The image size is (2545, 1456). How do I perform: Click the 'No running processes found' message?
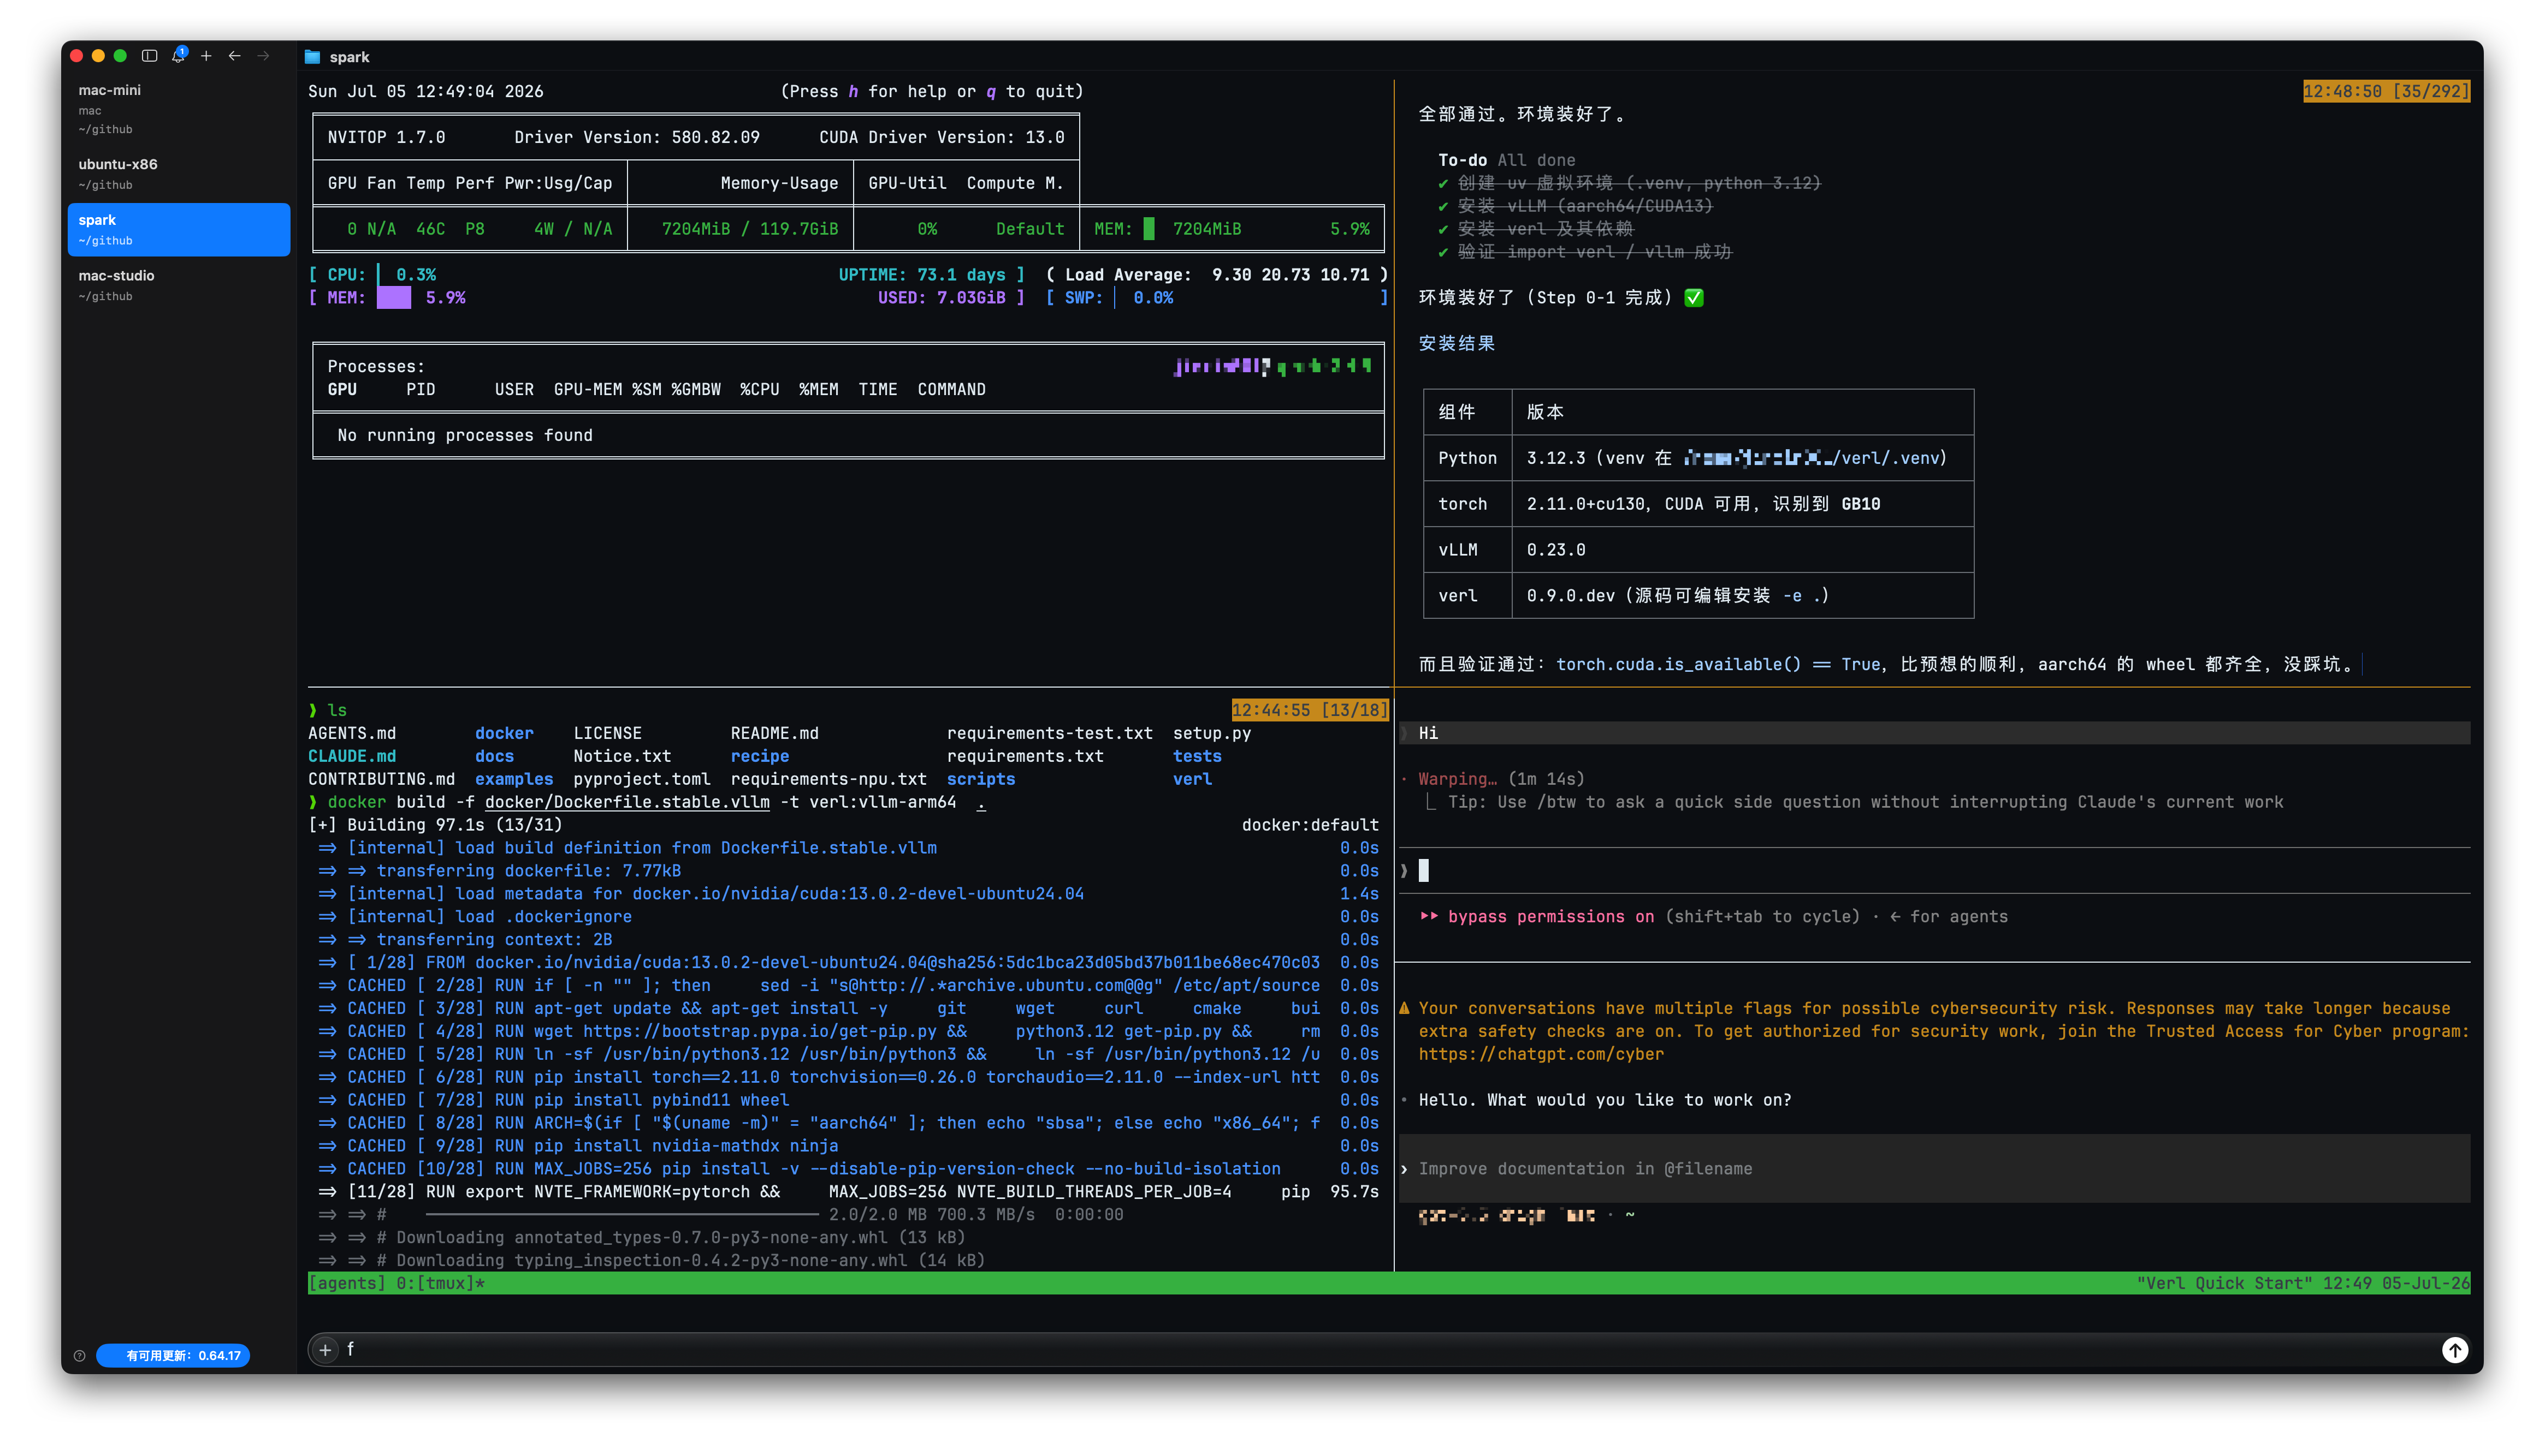(465, 435)
